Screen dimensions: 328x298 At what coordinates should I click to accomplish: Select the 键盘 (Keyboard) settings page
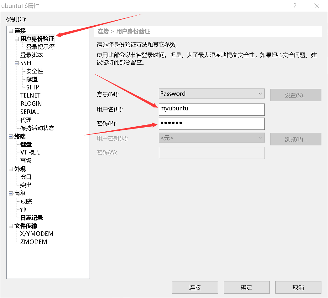26,144
